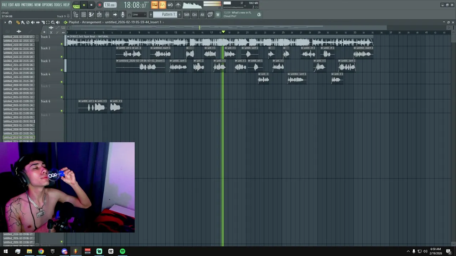Select the Delete tool
This screenshot has width=456, height=256.
28,22
